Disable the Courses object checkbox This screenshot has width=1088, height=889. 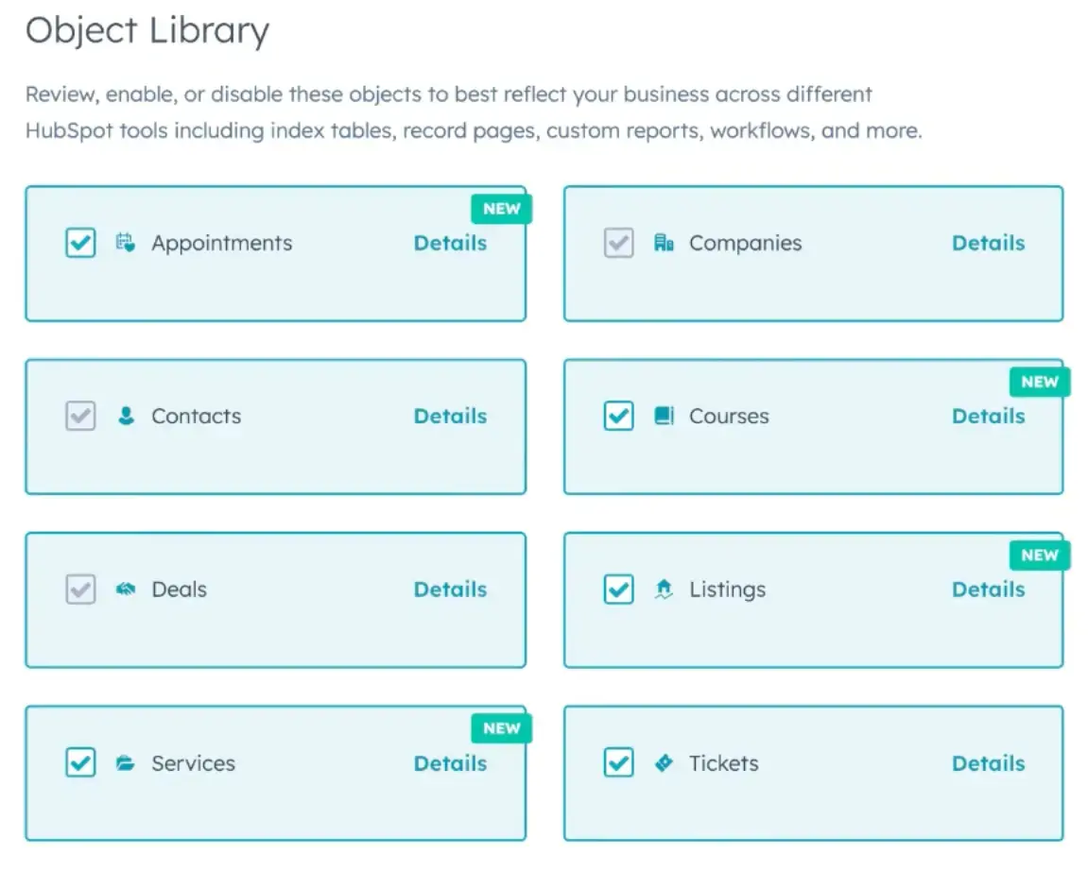[618, 416]
